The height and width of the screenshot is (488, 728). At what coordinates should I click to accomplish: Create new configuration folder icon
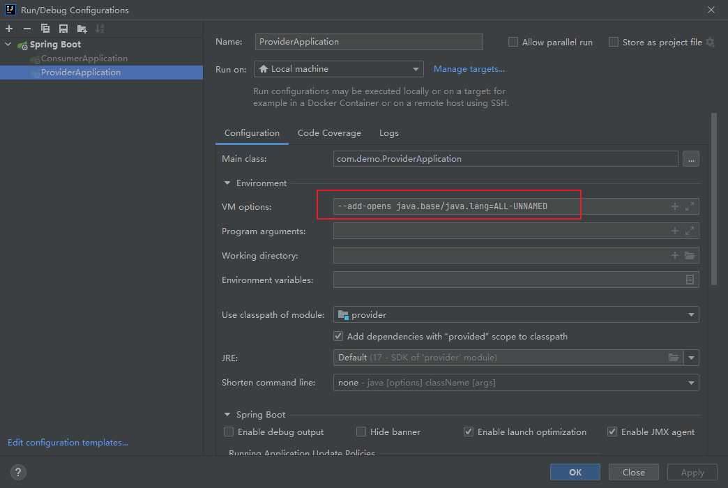pyautogui.click(x=82, y=29)
